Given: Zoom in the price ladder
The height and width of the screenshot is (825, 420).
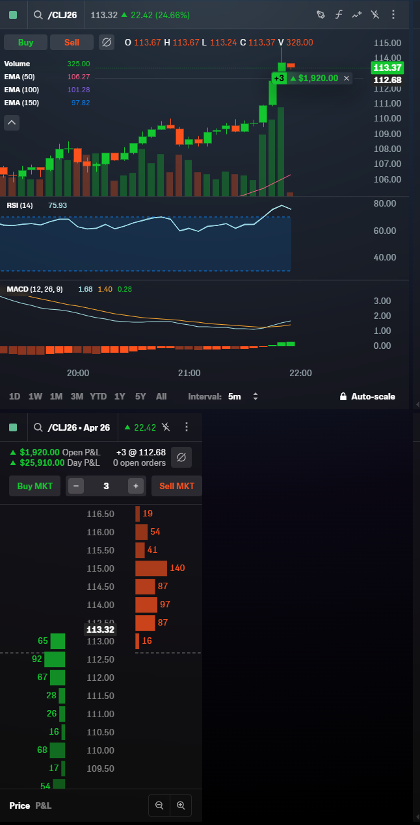Looking at the screenshot, I should point(181,806).
